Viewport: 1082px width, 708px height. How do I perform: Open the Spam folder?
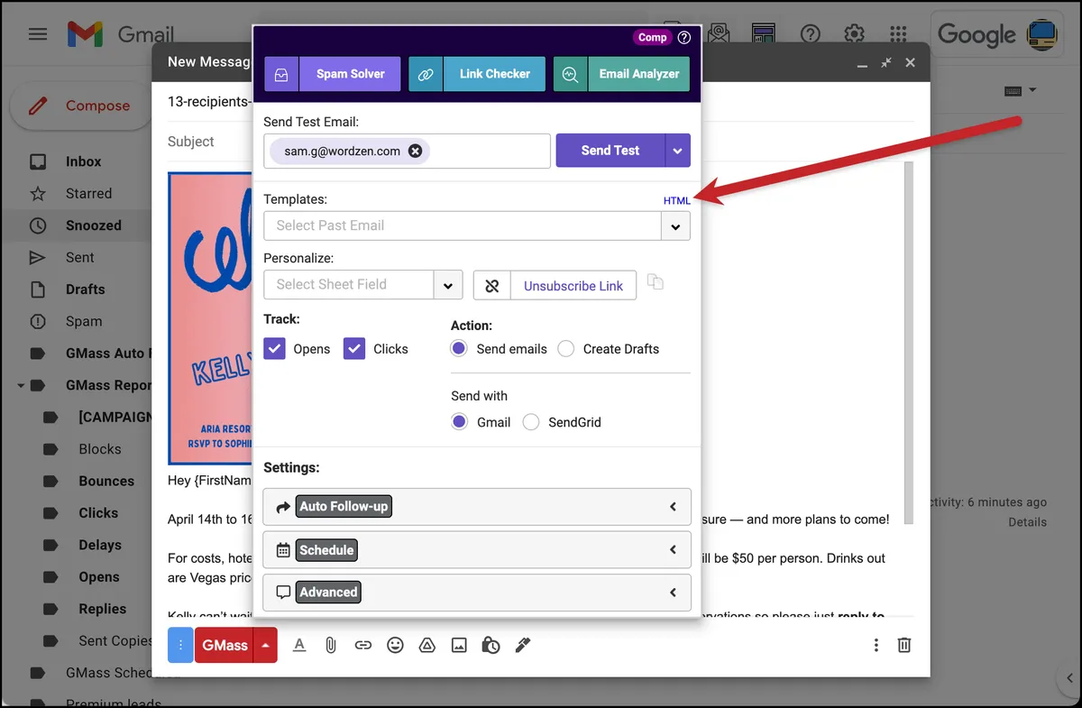point(83,321)
